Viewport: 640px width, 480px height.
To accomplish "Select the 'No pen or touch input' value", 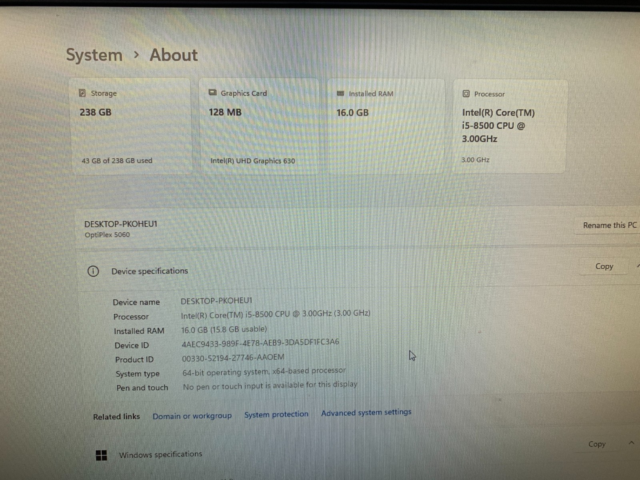I will (x=270, y=385).
